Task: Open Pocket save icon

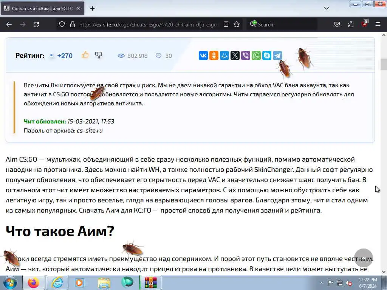Action: pos(337,25)
